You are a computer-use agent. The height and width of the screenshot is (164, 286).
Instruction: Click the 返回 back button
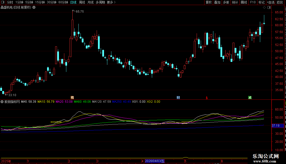point(279,2)
